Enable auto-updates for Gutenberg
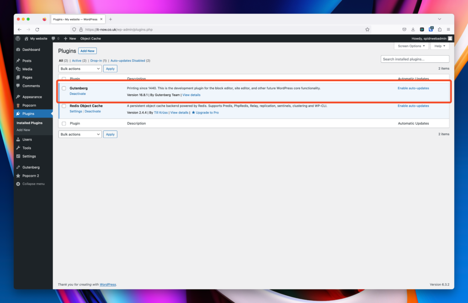468x303 pixels. click(413, 88)
